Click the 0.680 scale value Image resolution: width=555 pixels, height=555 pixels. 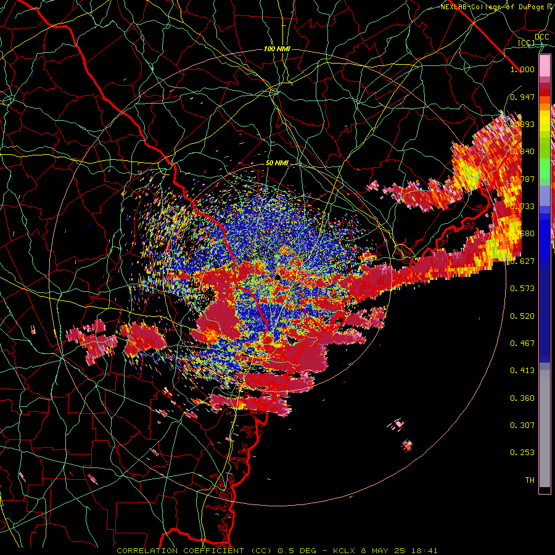click(522, 233)
